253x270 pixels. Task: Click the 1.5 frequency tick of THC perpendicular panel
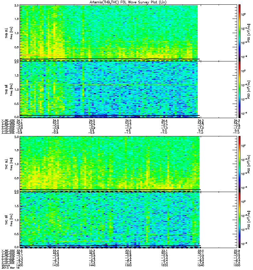[x=17, y=150]
